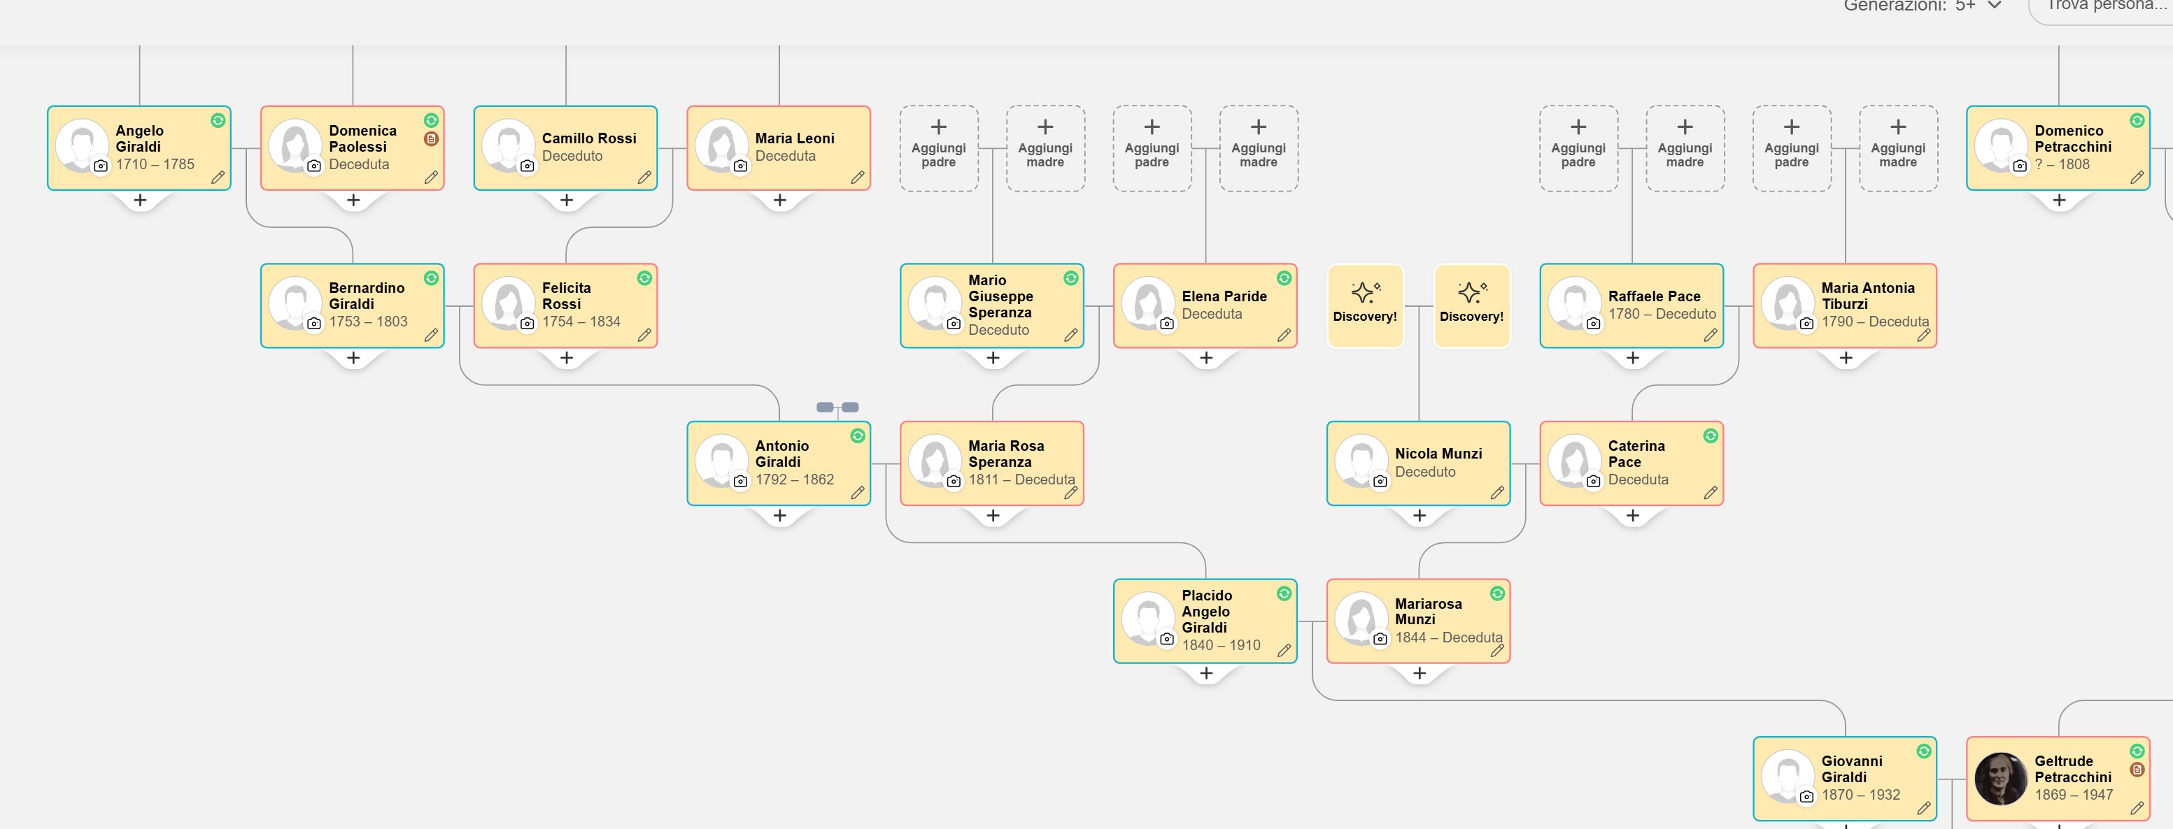Select Geltrude Petracchini photo thumbnail
The height and width of the screenshot is (829, 2173).
coord(2001,779)
